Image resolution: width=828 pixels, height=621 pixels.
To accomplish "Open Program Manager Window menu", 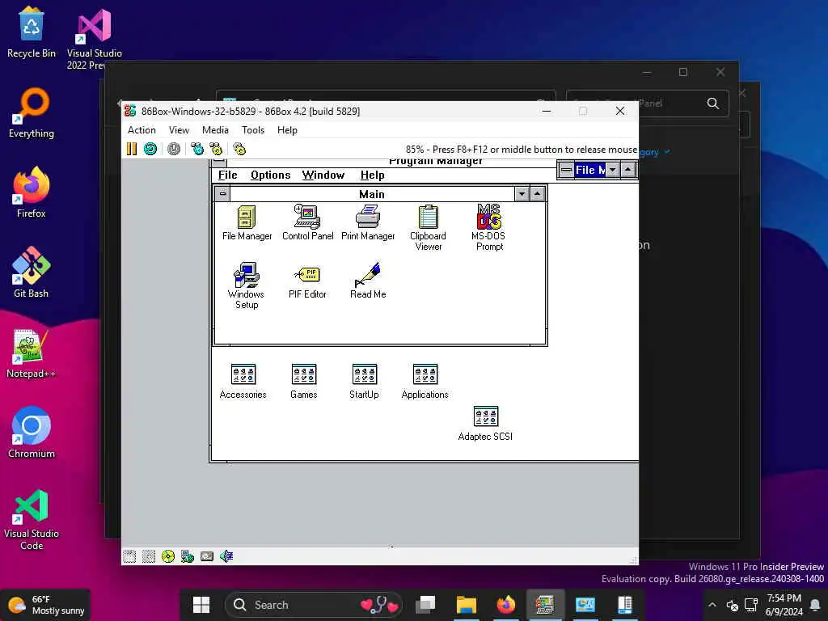I will click(323, 175).
